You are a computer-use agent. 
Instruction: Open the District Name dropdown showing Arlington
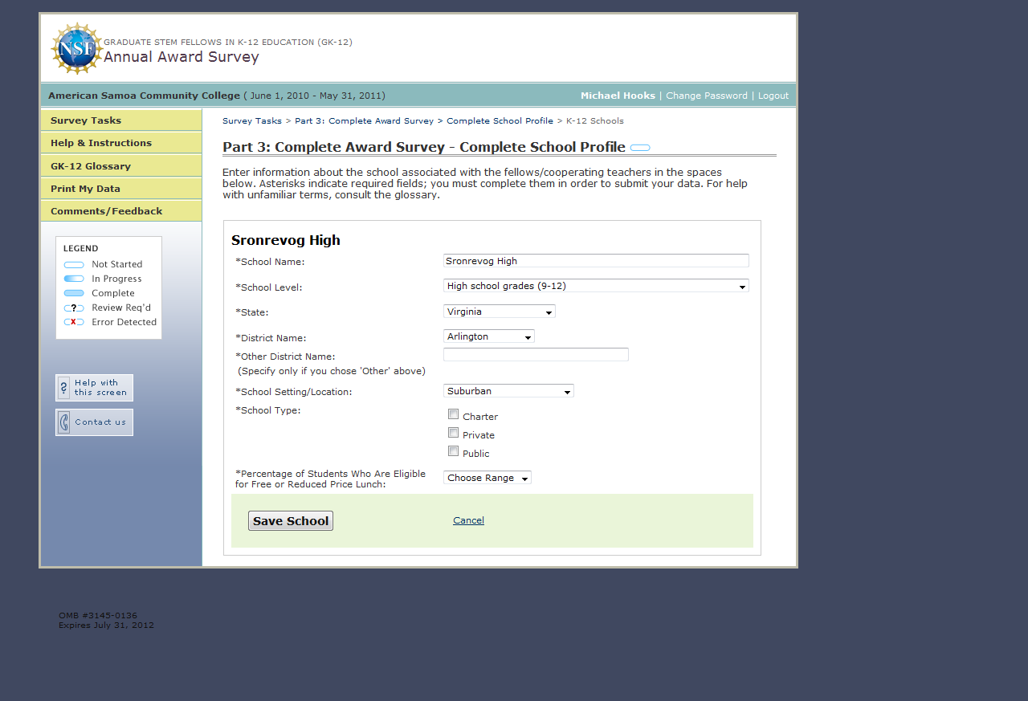pos(488,336)
